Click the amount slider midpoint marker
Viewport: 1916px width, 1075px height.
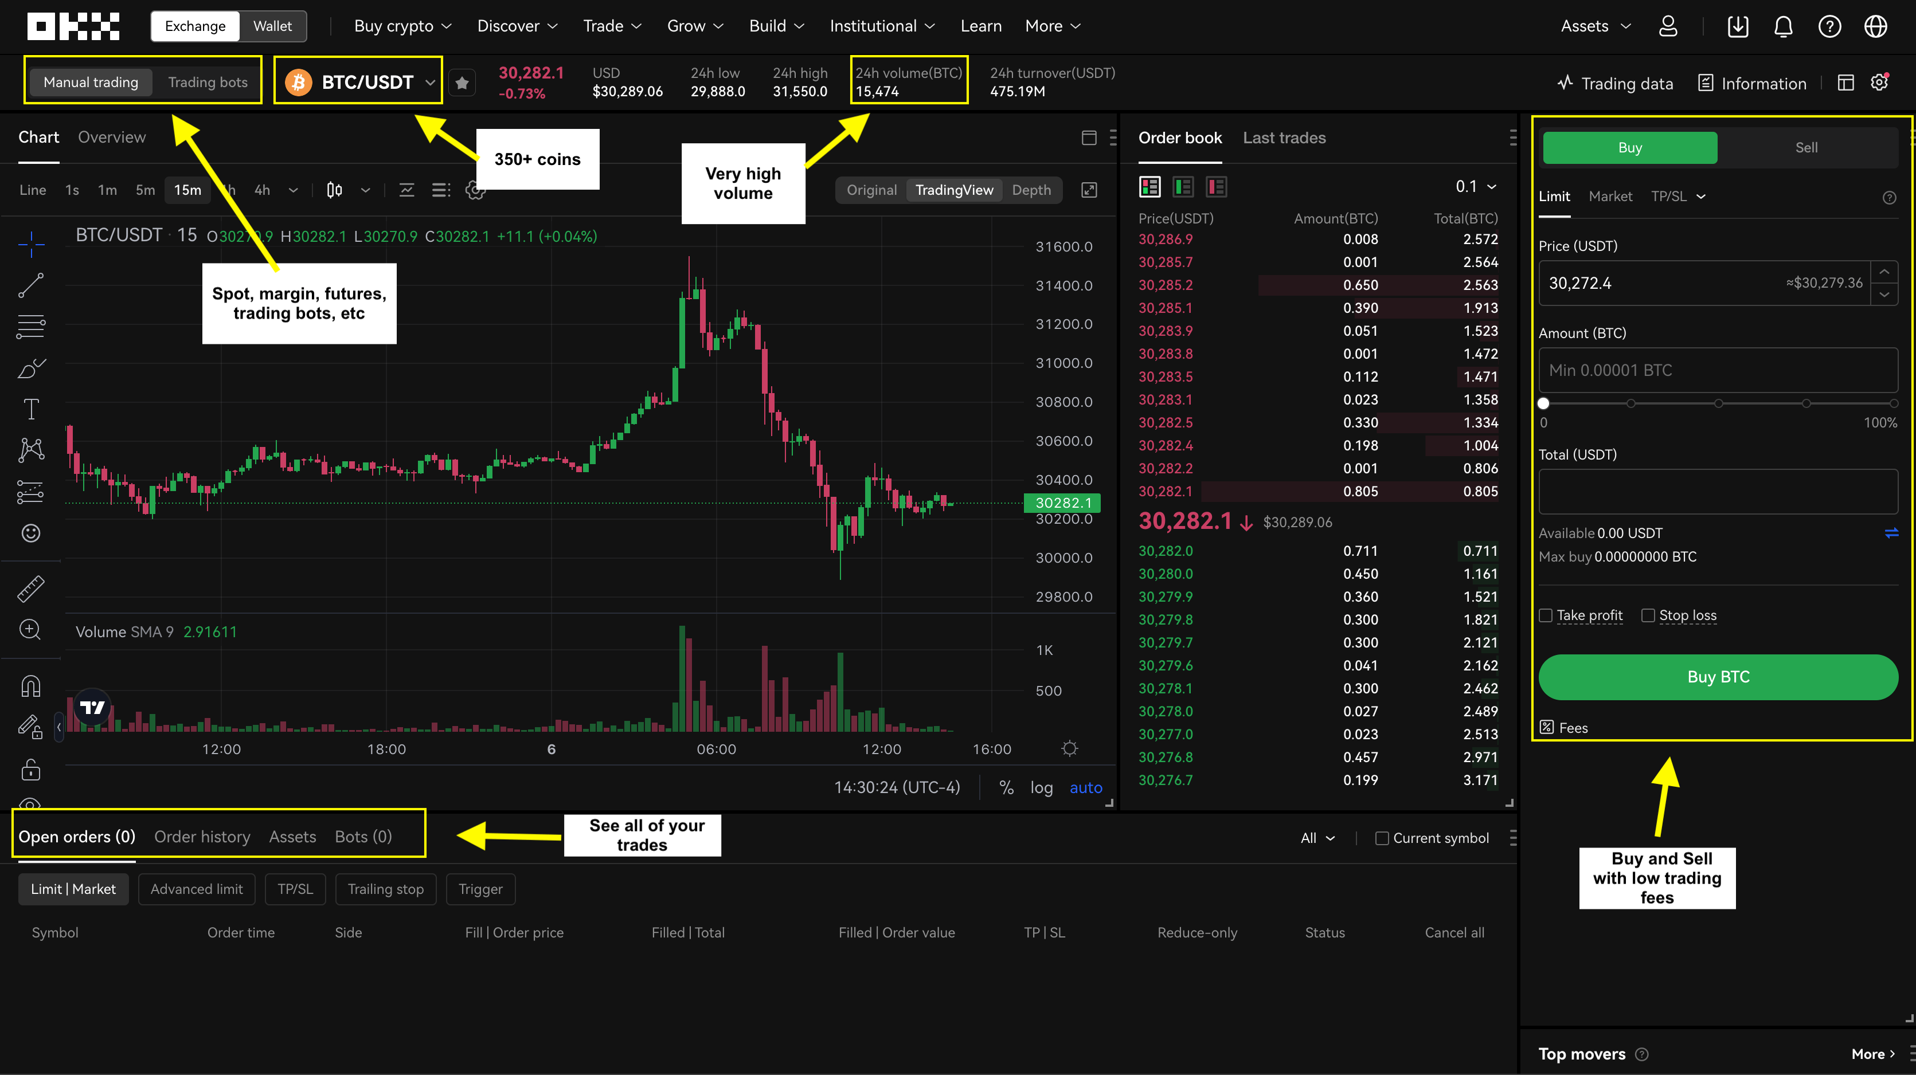pyautogui.click(x=1718, y=403)
